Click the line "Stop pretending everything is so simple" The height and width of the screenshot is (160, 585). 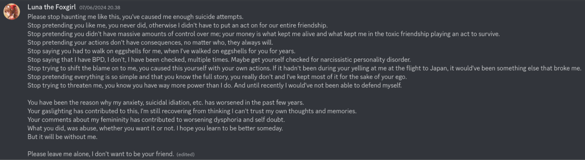tap(217, 77)
